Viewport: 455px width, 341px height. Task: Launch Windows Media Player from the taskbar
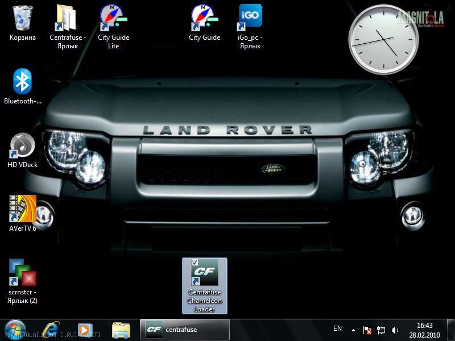point(85,330)
